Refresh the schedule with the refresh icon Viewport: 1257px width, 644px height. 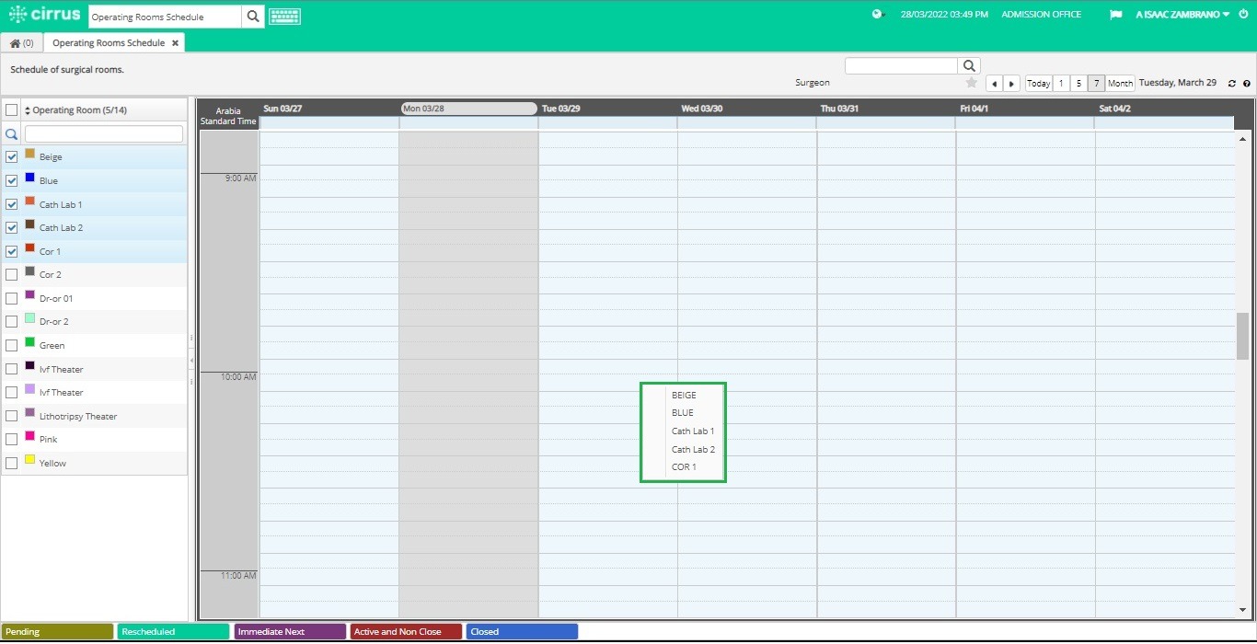click(1232, 83)
